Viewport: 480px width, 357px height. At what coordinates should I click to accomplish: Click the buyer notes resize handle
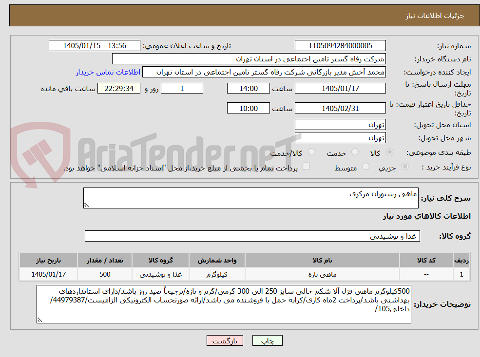pyautogui.click(x=39, y=320)
